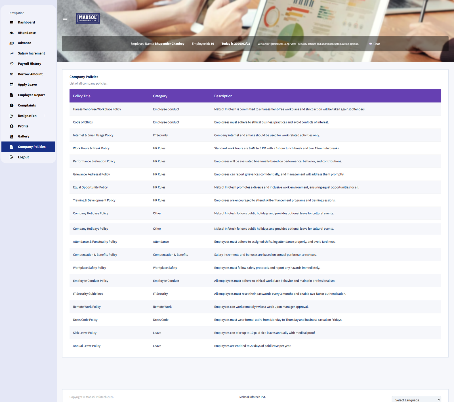Open the Chat link in header
The width and height of the screenshot is (454, 402).
375,44
